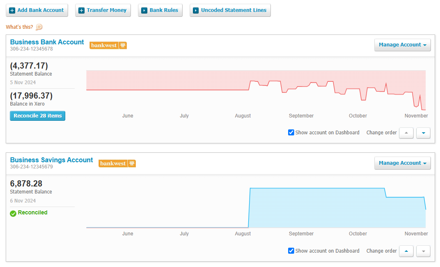The image size is (440, 267).
Task: Click the blue balance chart of Business Savings Account
Action: (x=256, y=208)
